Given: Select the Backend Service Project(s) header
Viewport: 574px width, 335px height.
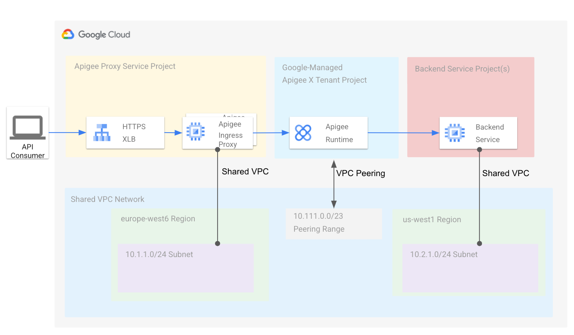Looking at the screenshot, I should pyautogui.click(x=462, y=68).
